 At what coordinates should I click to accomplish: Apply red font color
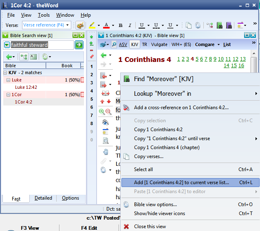click(106, 25)
